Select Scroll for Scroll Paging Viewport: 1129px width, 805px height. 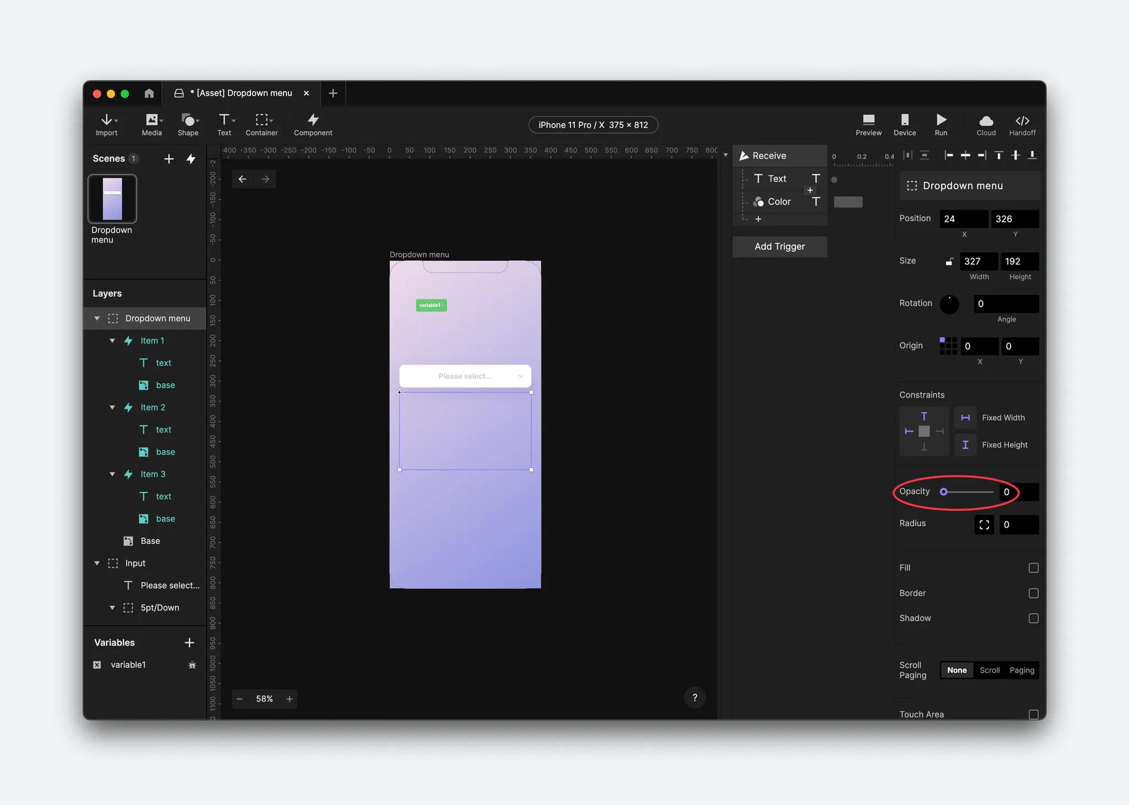(x=990, y=670)
